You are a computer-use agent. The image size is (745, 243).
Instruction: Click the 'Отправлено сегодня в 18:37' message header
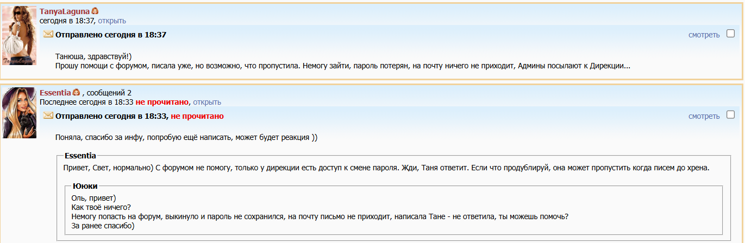click(111, 35)
